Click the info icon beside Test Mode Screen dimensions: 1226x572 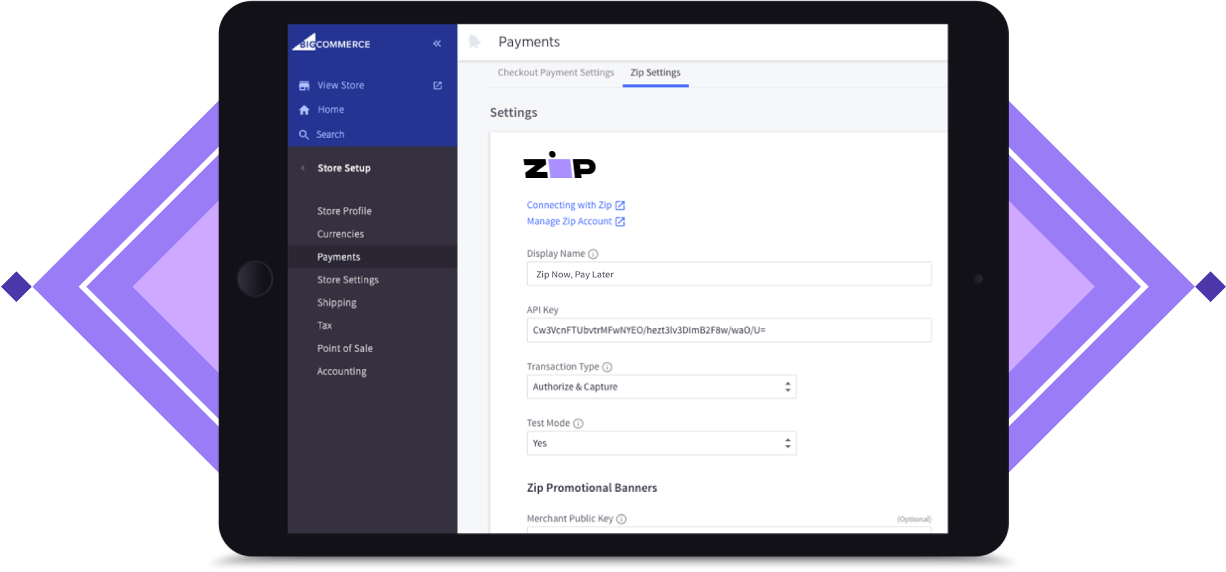(x=578, y=423)
